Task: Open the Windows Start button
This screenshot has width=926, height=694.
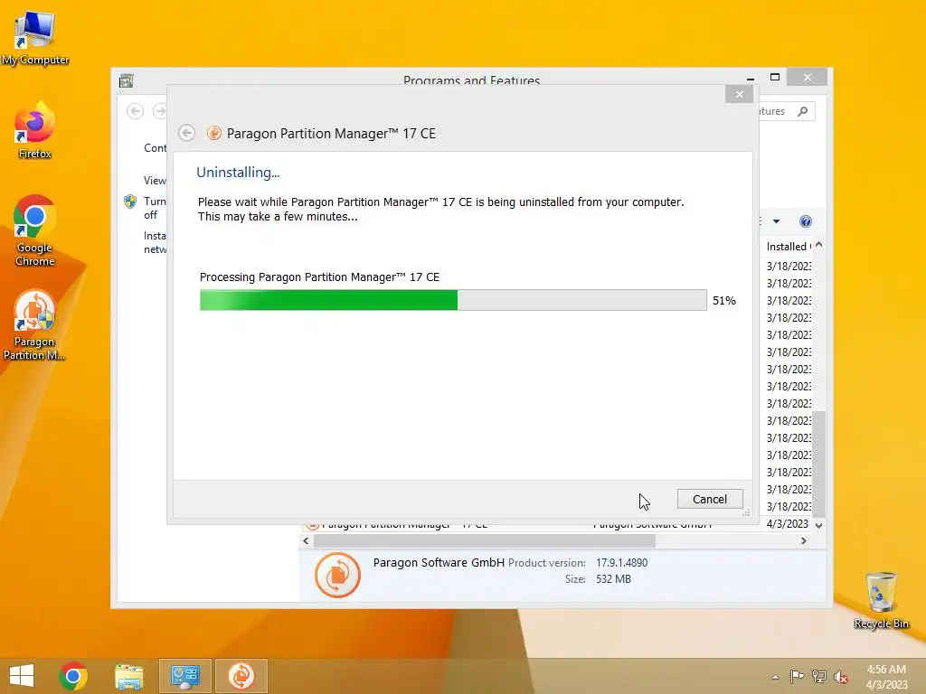Action: pos(22,676)
